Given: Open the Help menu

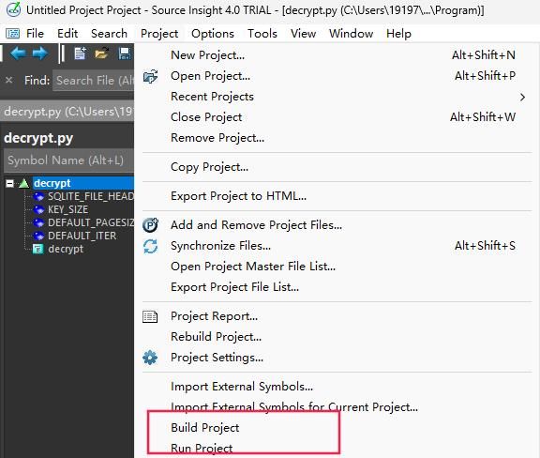Looking at the screenshot, I should click(398, 34).
